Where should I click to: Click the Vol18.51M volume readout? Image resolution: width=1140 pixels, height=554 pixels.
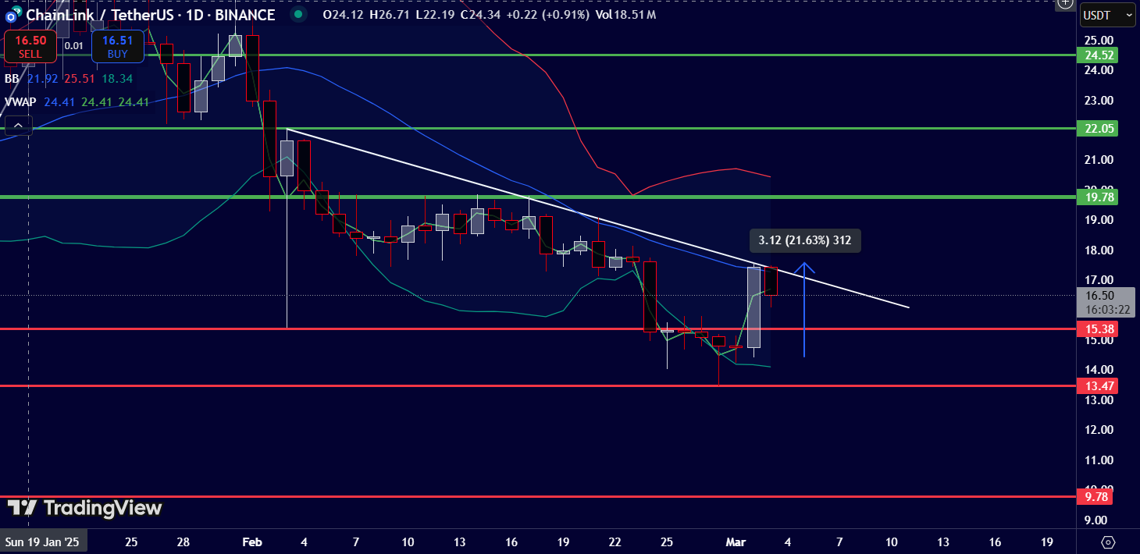tap(625, 15)
